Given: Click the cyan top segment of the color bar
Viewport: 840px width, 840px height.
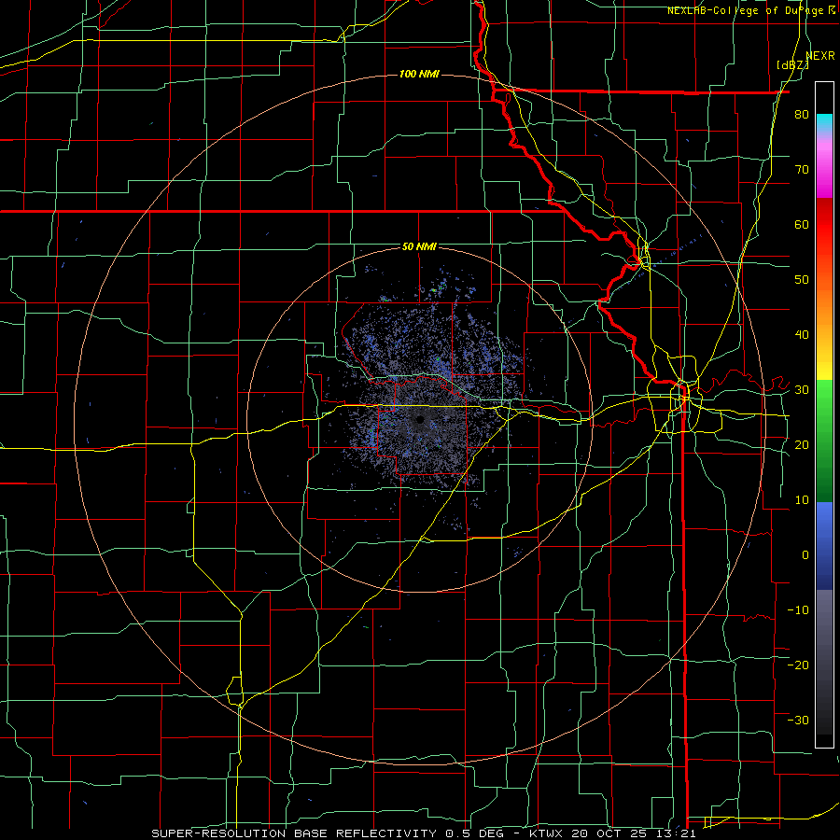Looking at the screenshot, I should pyautogui.click(x=824, y=120).
